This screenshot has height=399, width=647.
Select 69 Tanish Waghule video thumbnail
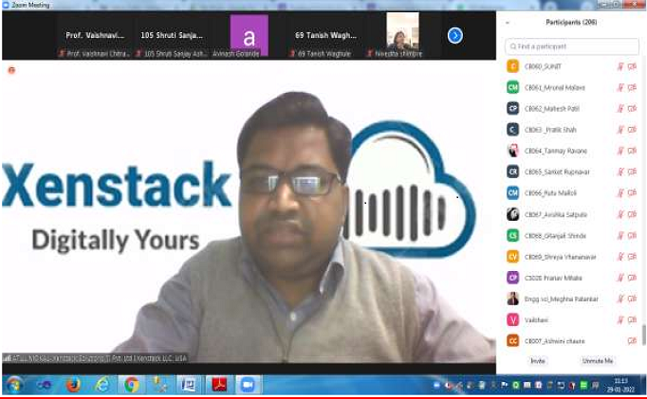point(325,35)
